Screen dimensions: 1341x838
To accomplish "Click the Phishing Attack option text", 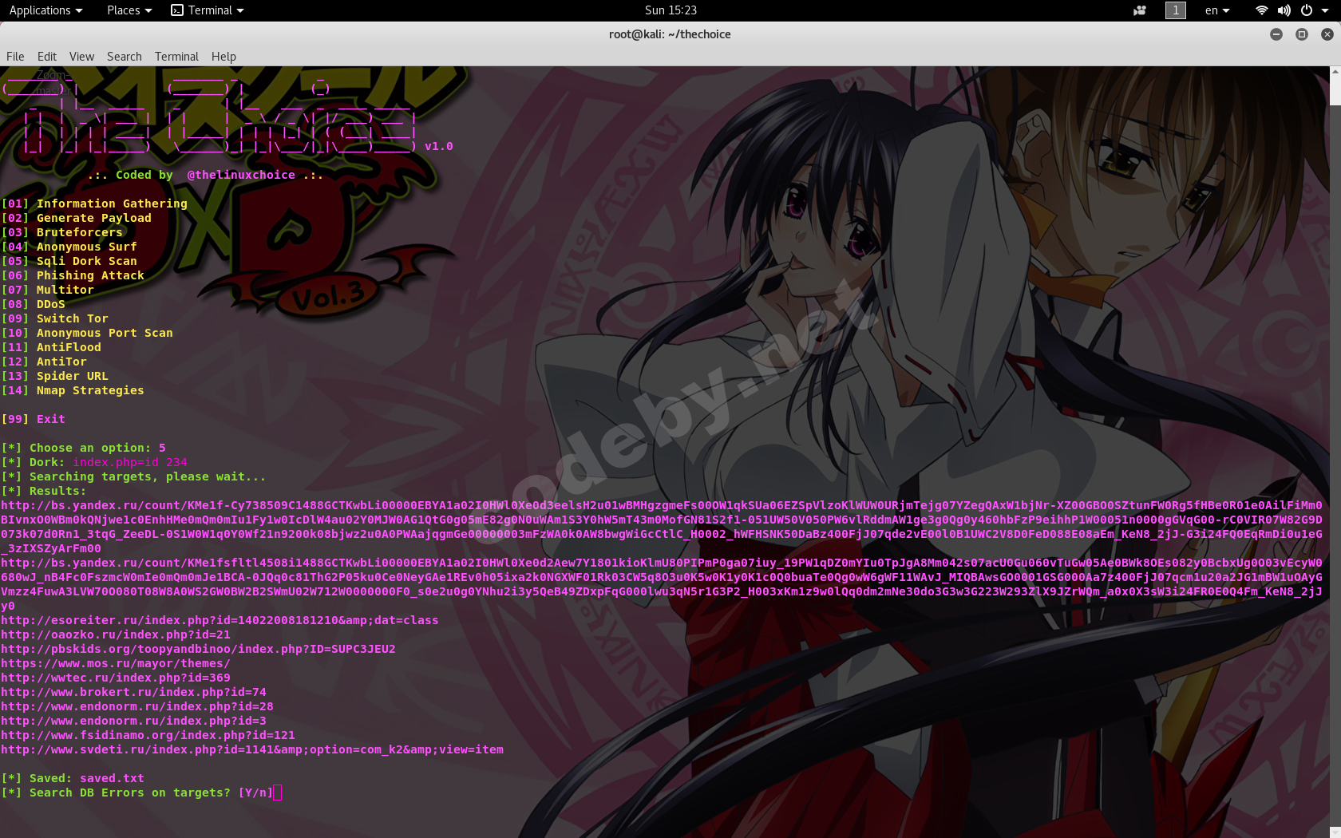I will click(90, 275).
